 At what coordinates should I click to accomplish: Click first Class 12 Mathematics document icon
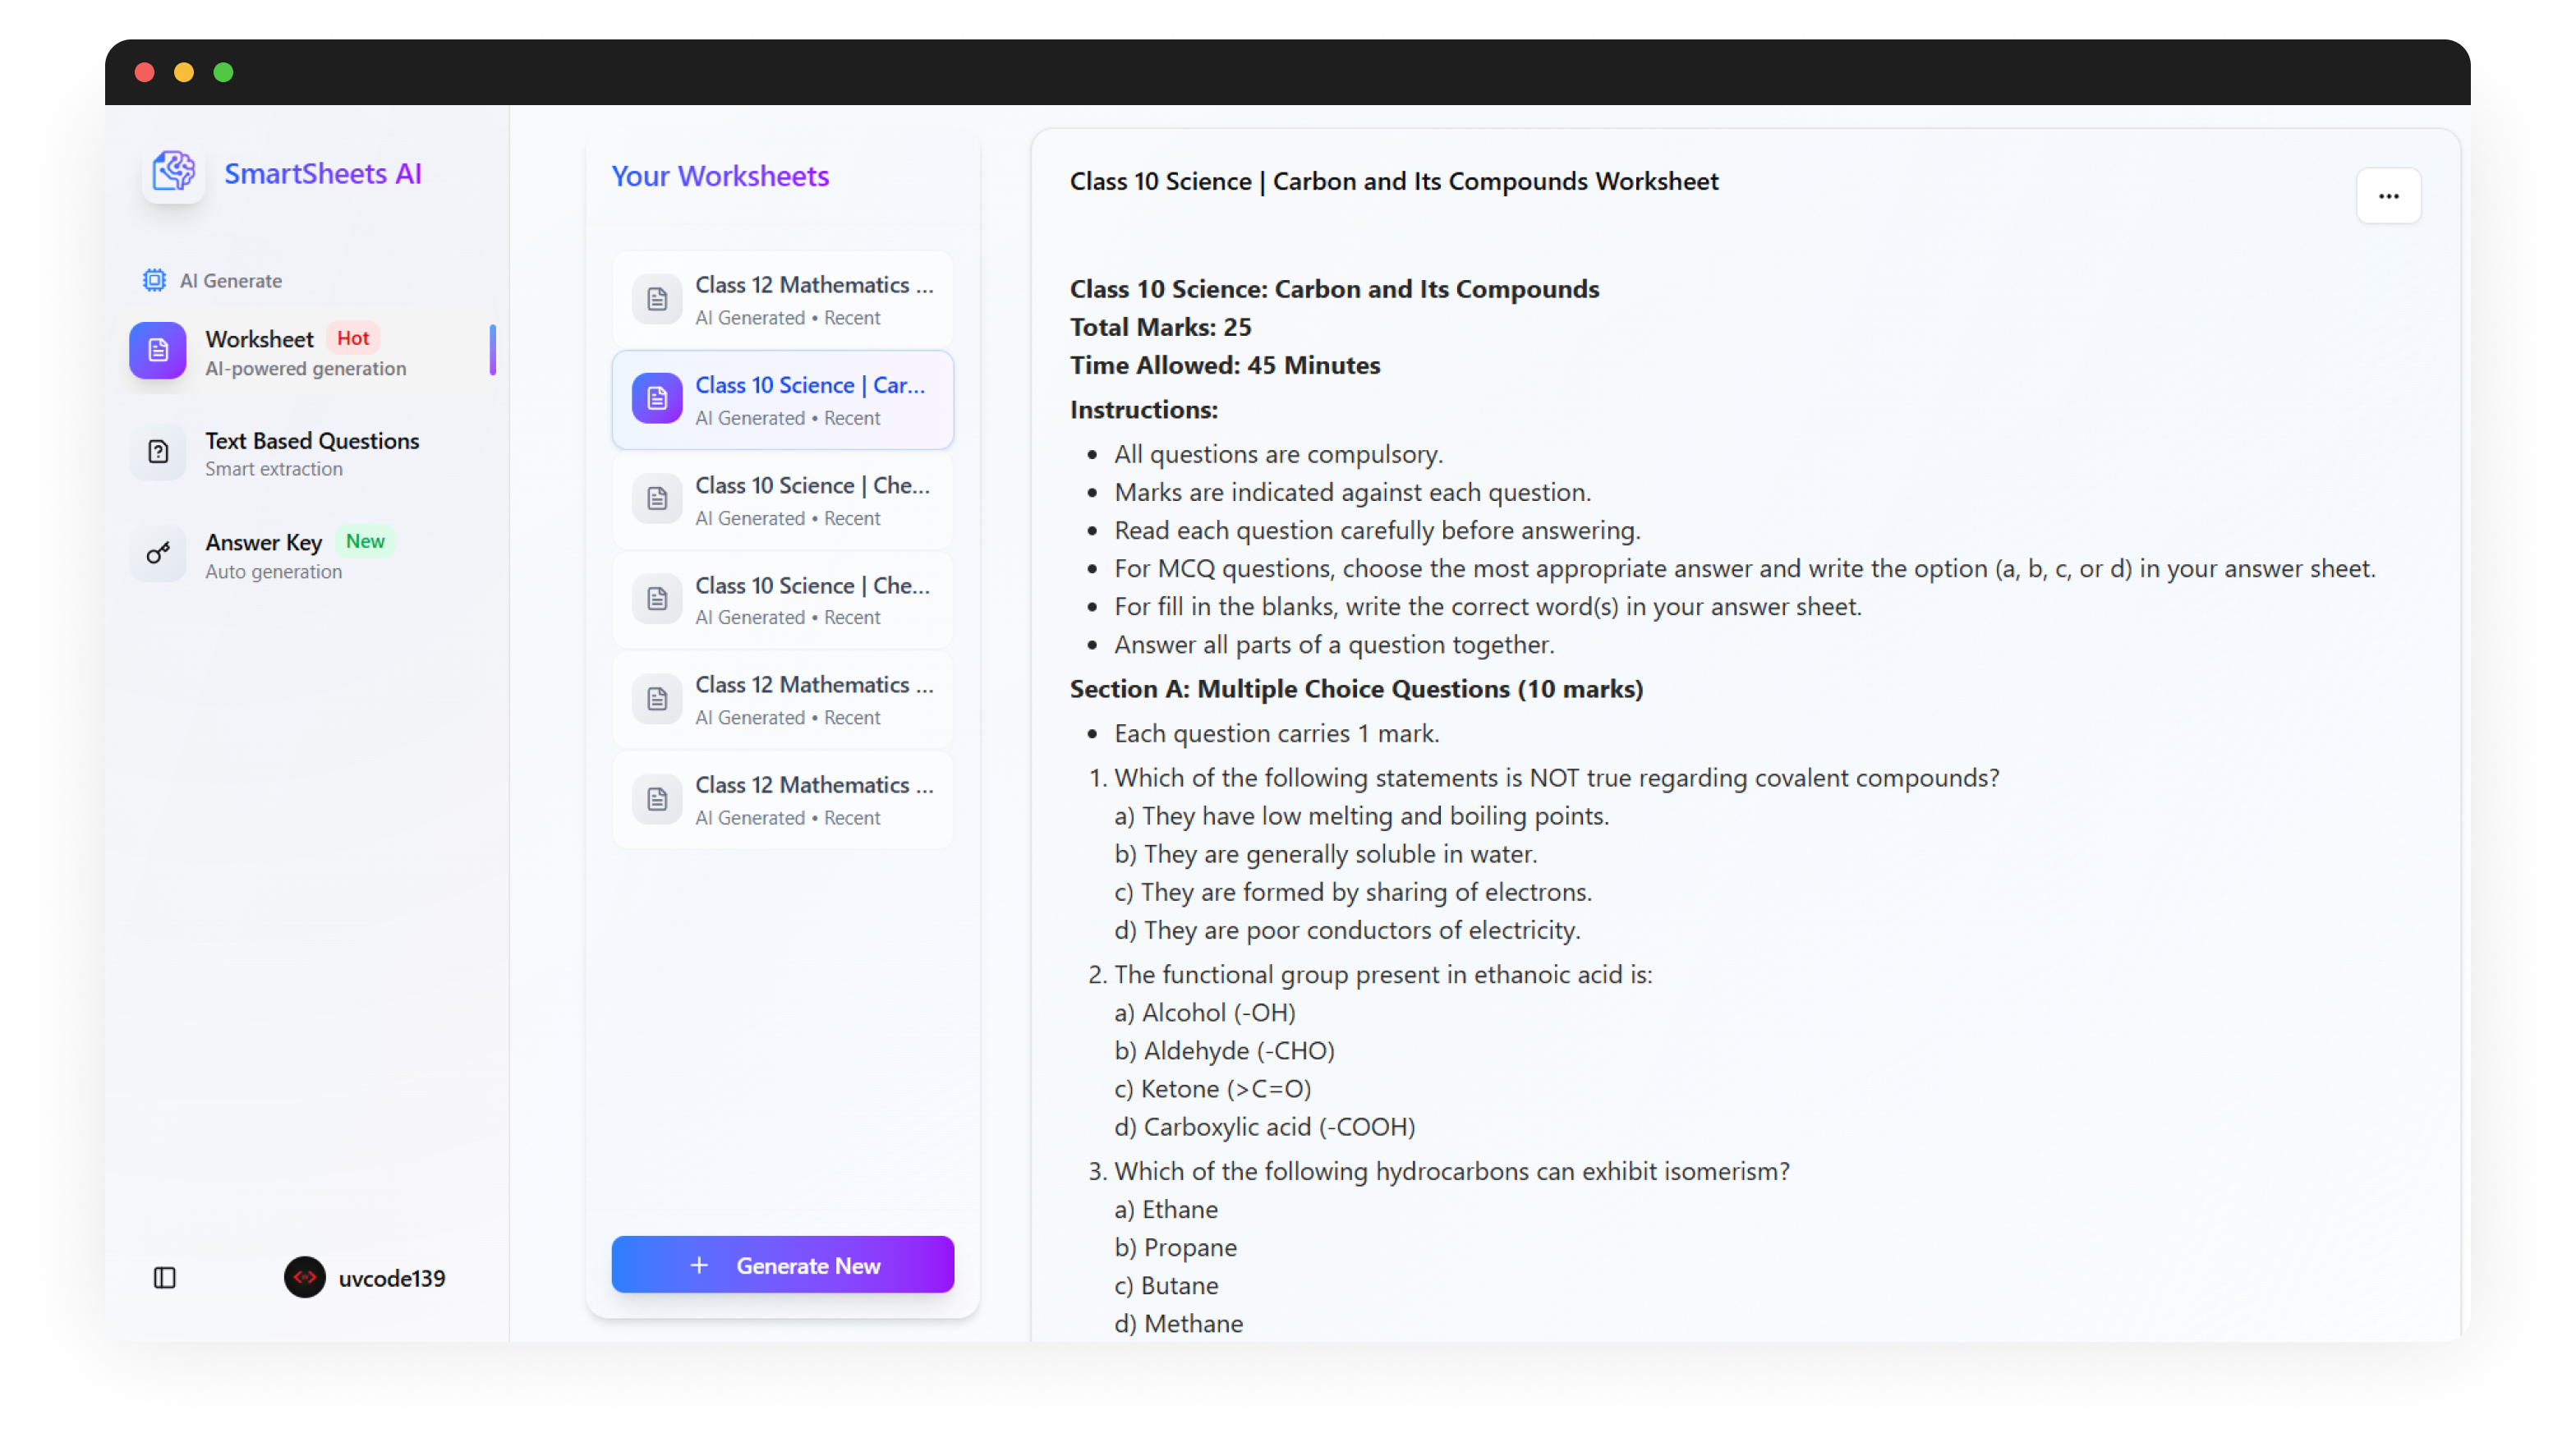coord(657,299)
